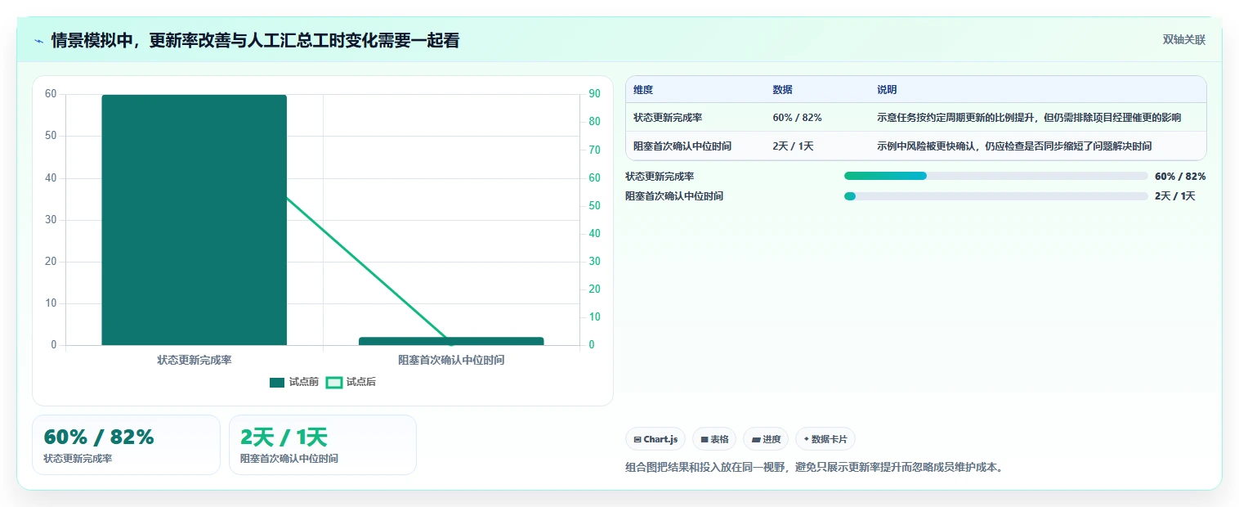This screenshot has width=1239, height=507.
Task: Open the 60% / 82% data card
Action: [127, 445]
